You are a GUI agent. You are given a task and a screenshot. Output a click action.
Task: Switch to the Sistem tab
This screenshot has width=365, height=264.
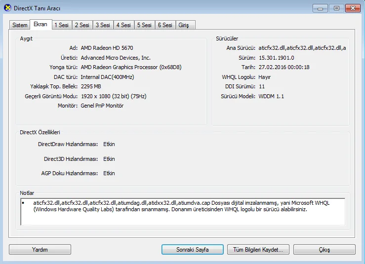(x=20, y=25)
